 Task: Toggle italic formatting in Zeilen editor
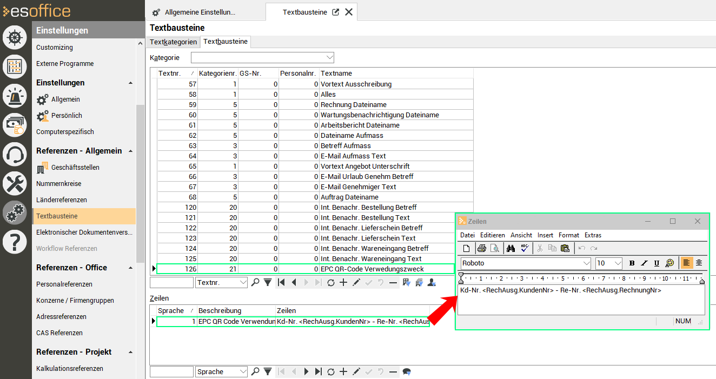(644, 263)
